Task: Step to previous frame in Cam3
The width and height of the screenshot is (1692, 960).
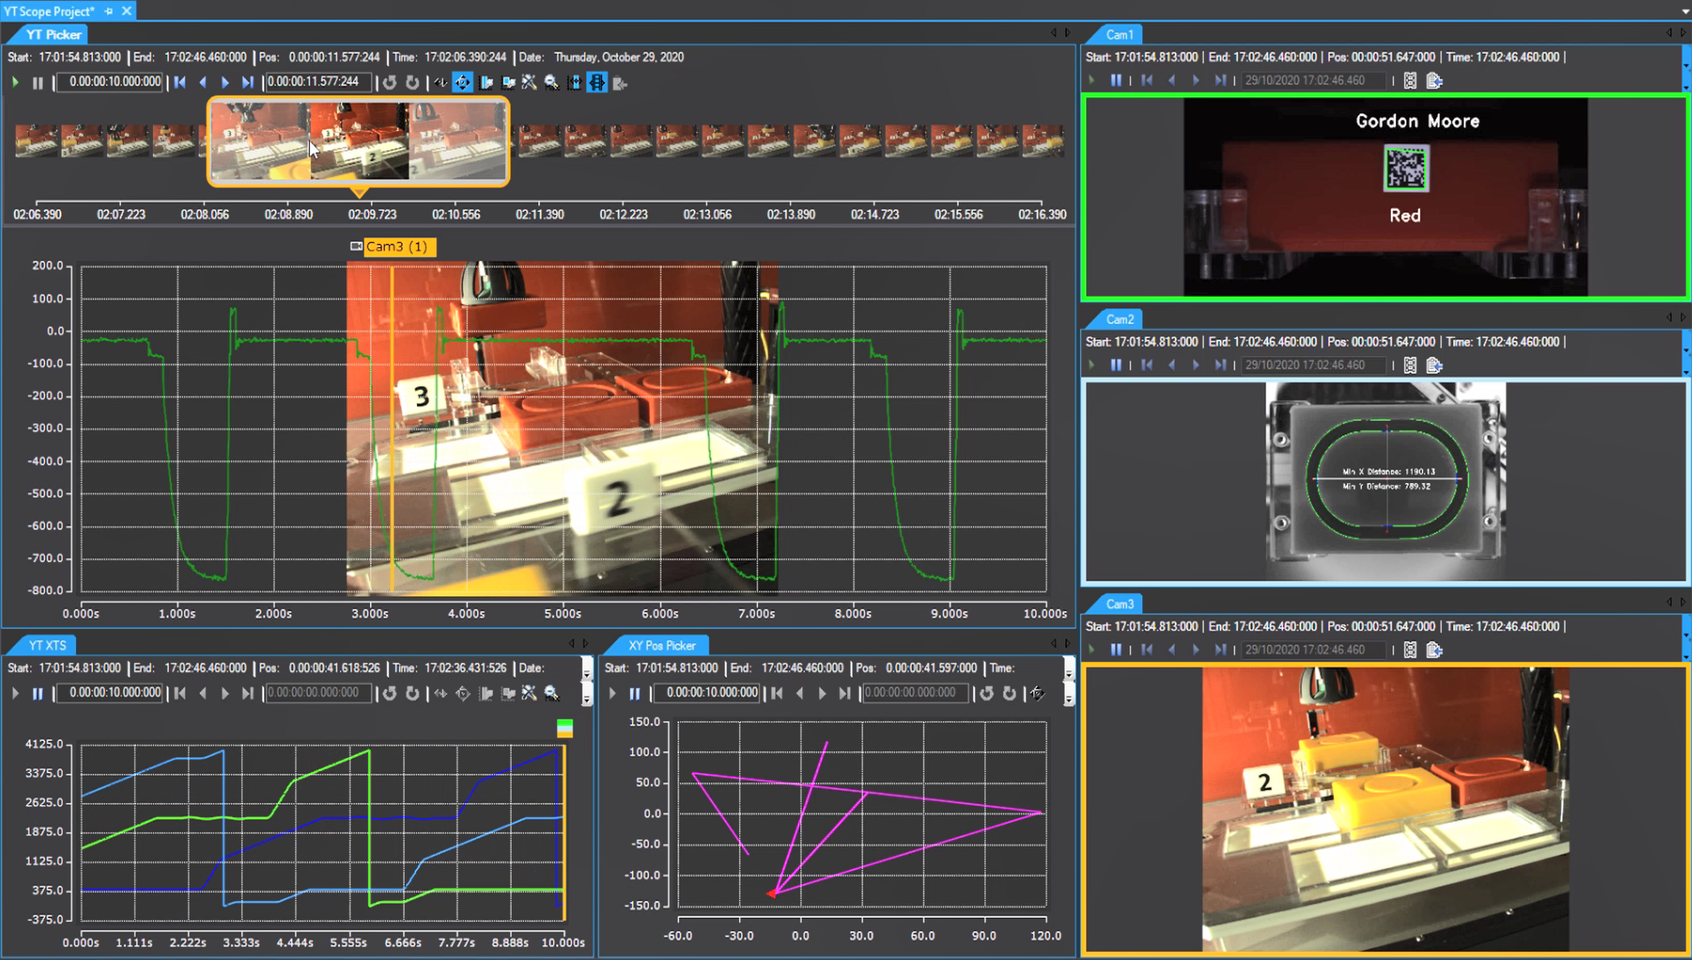Action: [x=1171, y=650]
